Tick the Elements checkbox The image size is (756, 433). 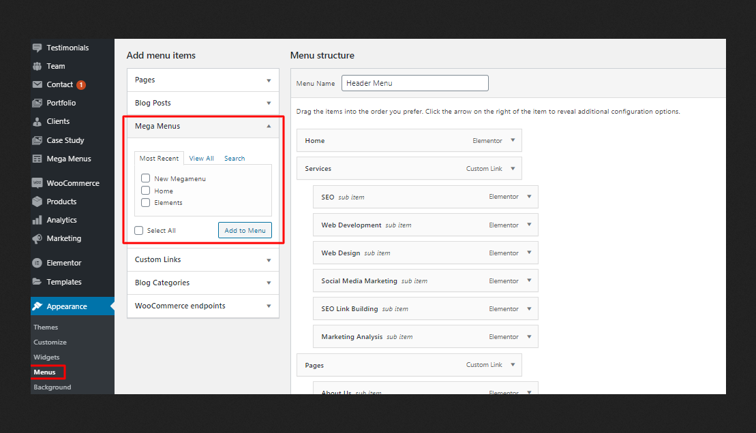(x=145, y=203)
